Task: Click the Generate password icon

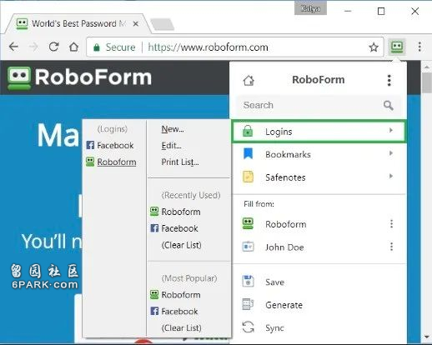Action: pos(248,304)
